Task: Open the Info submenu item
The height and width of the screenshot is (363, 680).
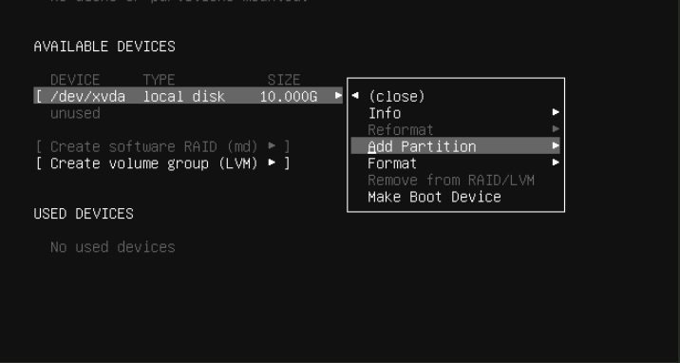Action: click(455, 113)
